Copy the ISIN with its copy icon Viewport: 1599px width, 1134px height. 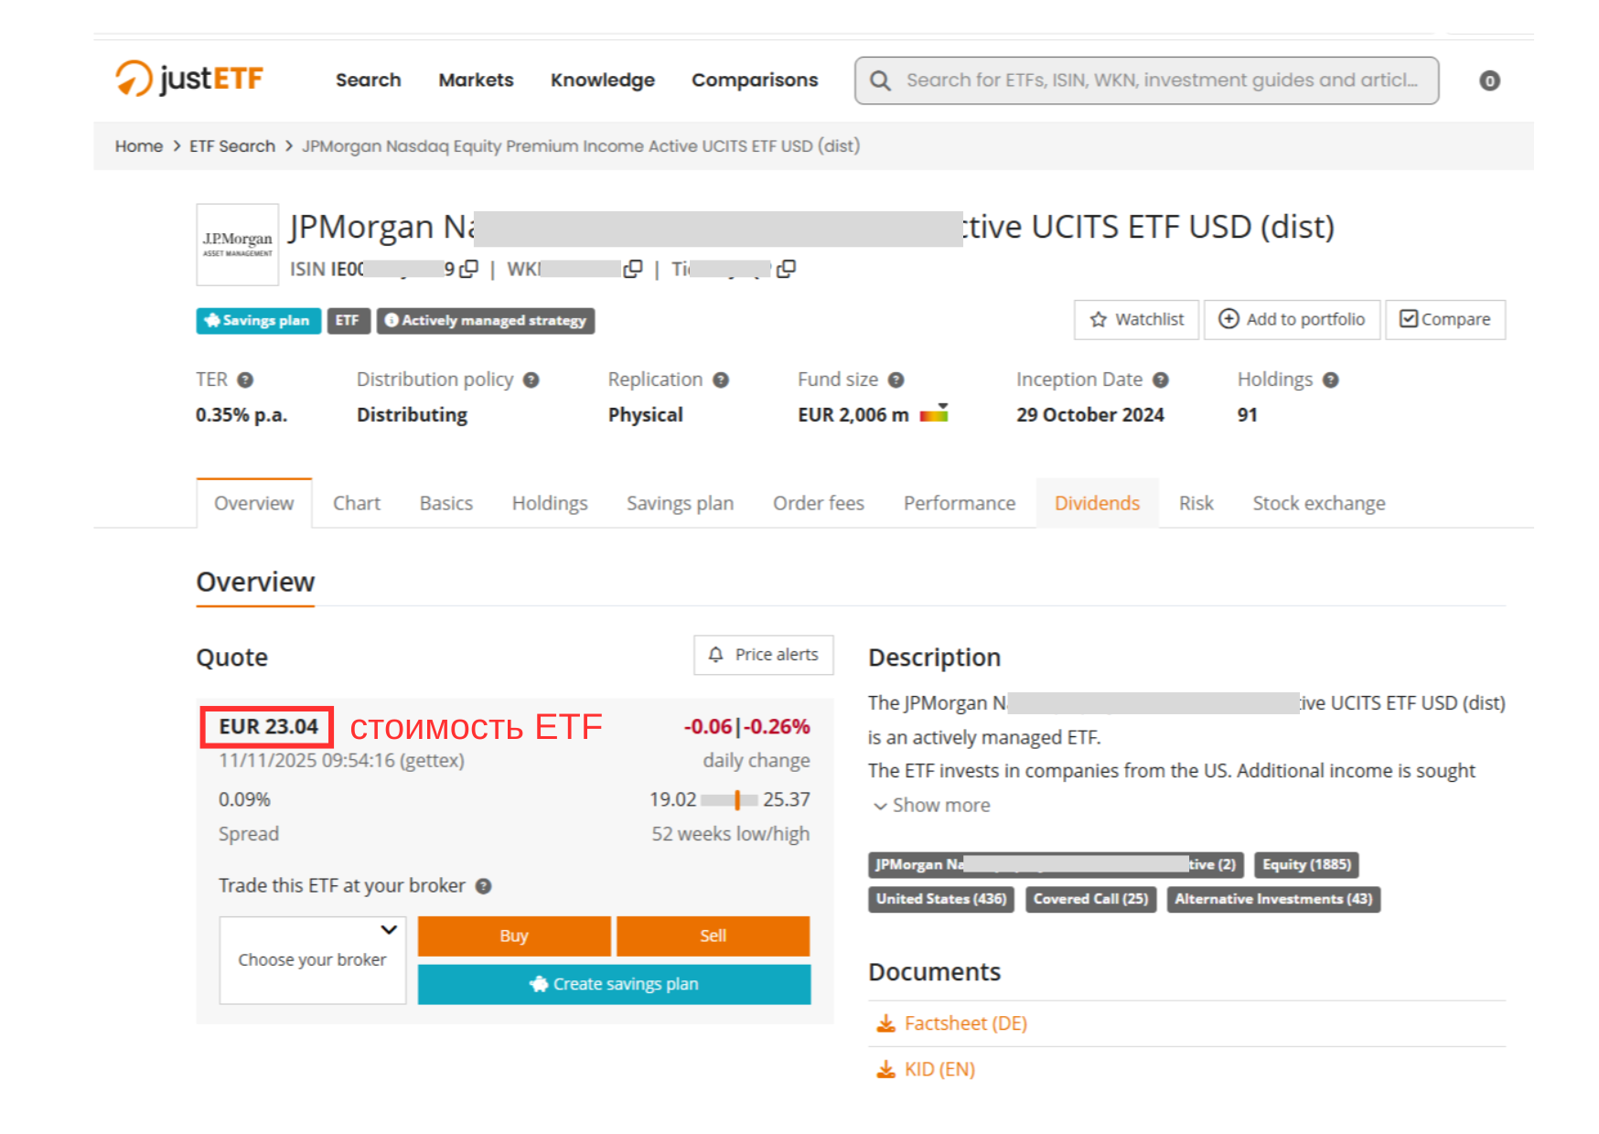click(469, 269)
